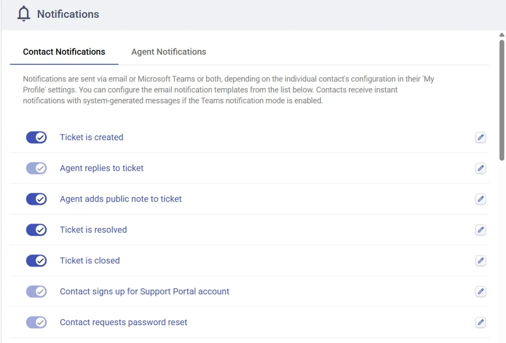Switch off Ticket is resolved notification
This screenshot has height=343, width=506.
pyautogui.click(x=37, y=230)
